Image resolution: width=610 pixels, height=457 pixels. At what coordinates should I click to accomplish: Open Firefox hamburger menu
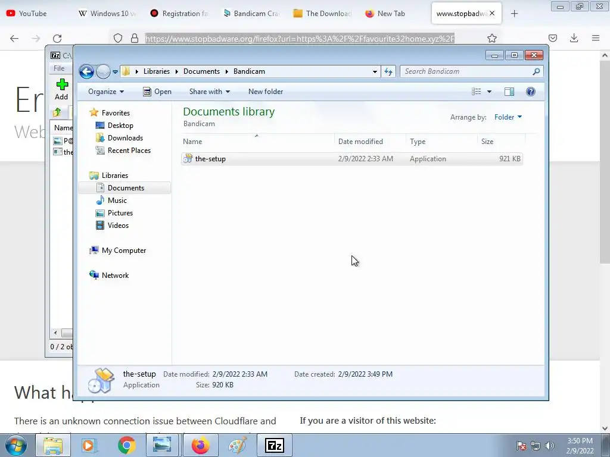596,38
